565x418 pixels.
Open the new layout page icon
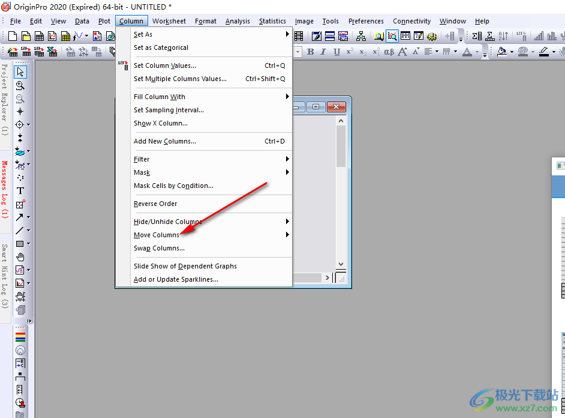tap(97, 36)
